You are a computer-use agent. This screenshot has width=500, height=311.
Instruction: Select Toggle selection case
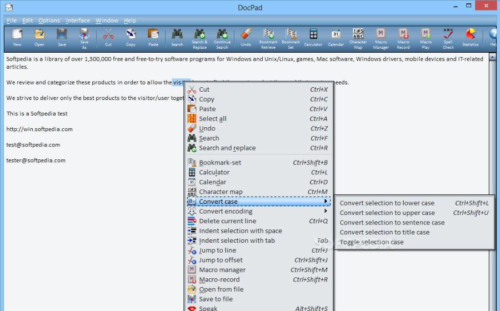click(x=414, y=242)
